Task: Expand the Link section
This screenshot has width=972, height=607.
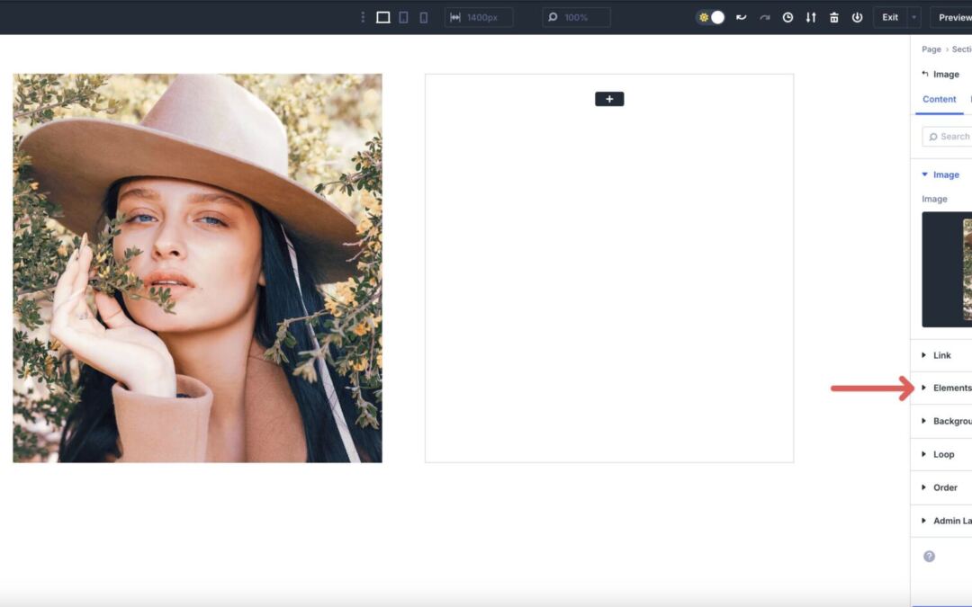Action: (940, 355)
